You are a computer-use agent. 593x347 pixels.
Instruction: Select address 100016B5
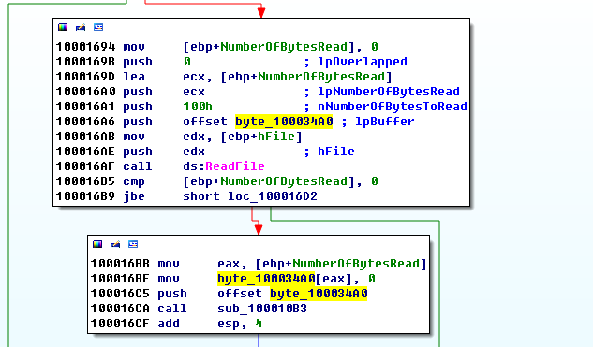tap(85, 181)
